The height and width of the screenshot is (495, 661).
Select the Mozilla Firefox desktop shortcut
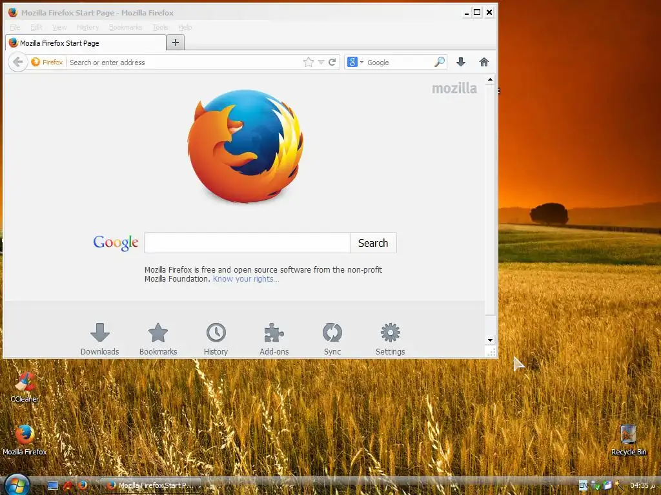point(25,440)
